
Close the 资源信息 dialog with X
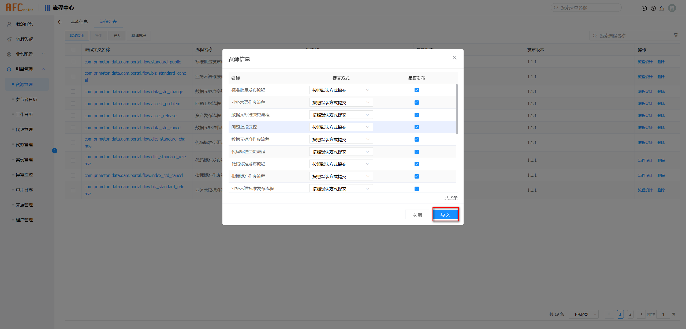[454, 58]
